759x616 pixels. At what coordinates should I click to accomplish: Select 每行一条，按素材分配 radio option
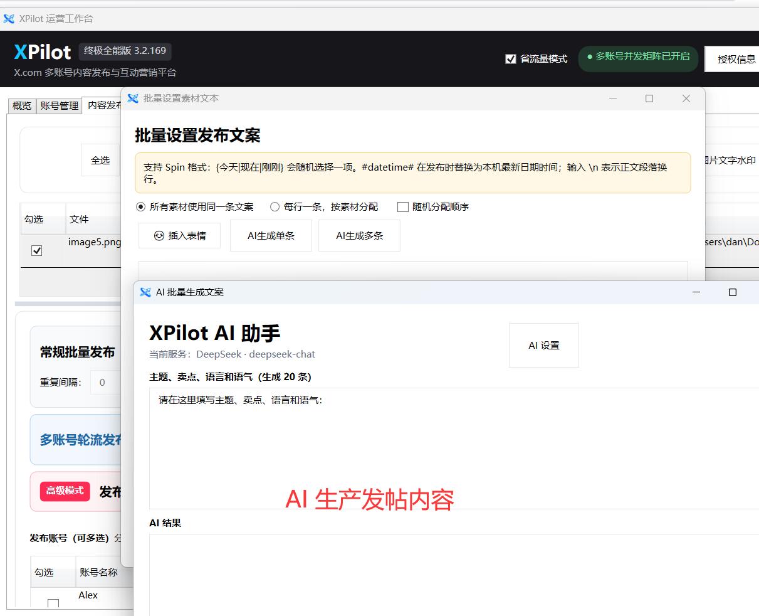pos(275,206)
